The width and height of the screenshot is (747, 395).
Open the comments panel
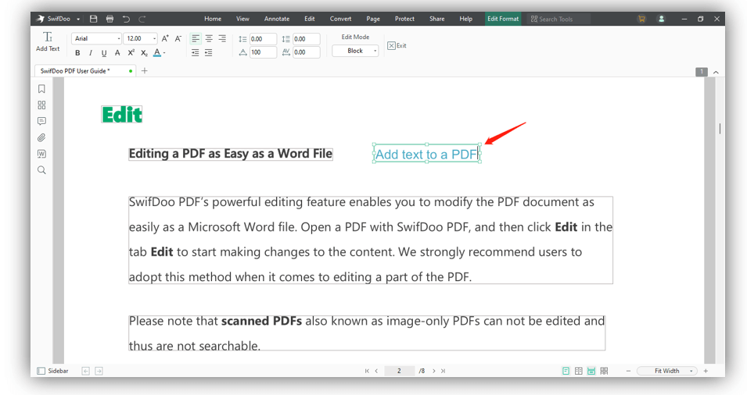pyautogui.click(x=41, y=121)
